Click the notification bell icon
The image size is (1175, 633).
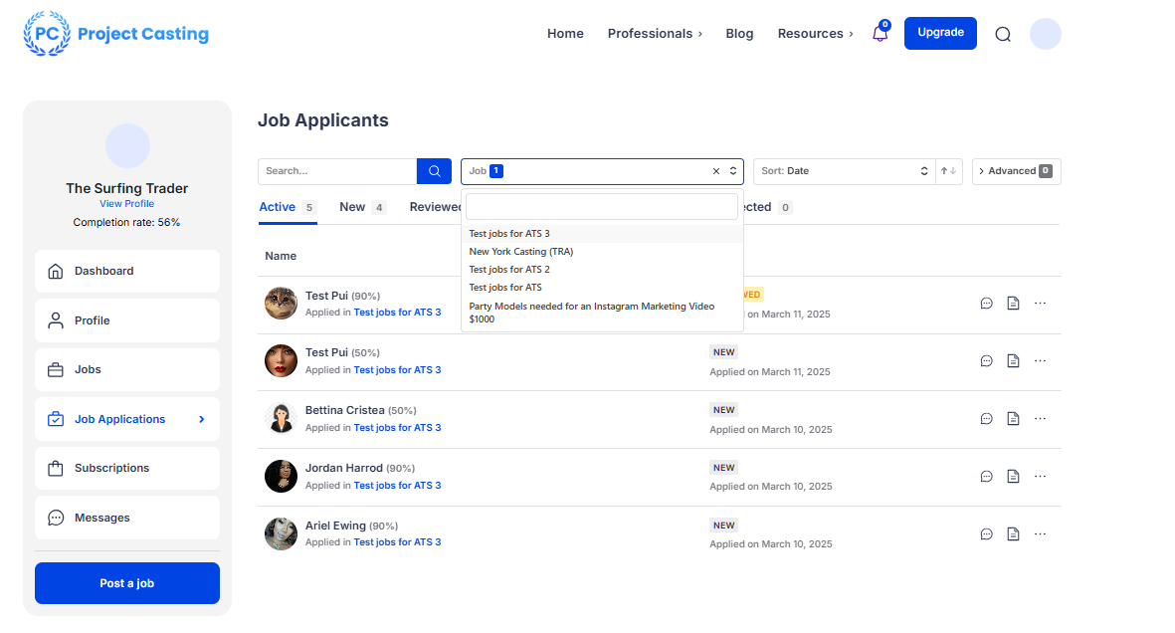coord(880,34)
